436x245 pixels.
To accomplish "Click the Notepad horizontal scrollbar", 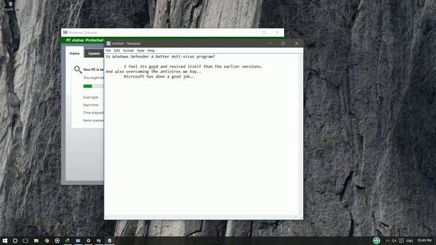I will [202, 216].
